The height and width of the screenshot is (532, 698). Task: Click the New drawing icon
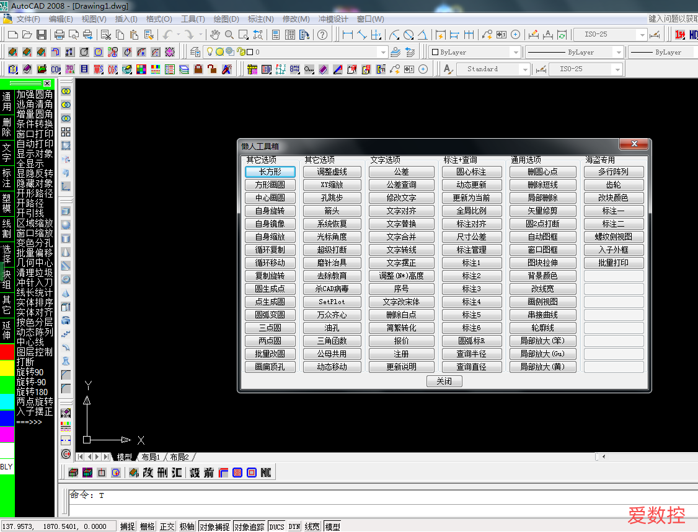pos(13,35)
